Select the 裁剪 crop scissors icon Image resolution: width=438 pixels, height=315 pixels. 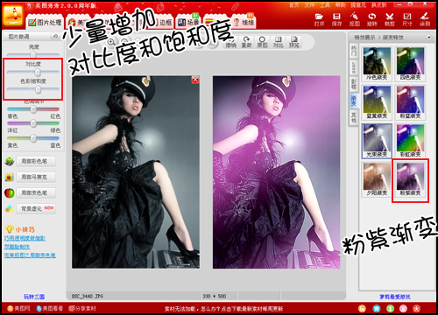click(x=390, y=19)
